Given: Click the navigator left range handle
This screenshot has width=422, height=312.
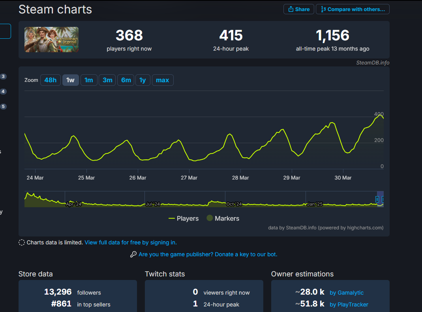Looking at the screenshot, I should click(377, 199).
